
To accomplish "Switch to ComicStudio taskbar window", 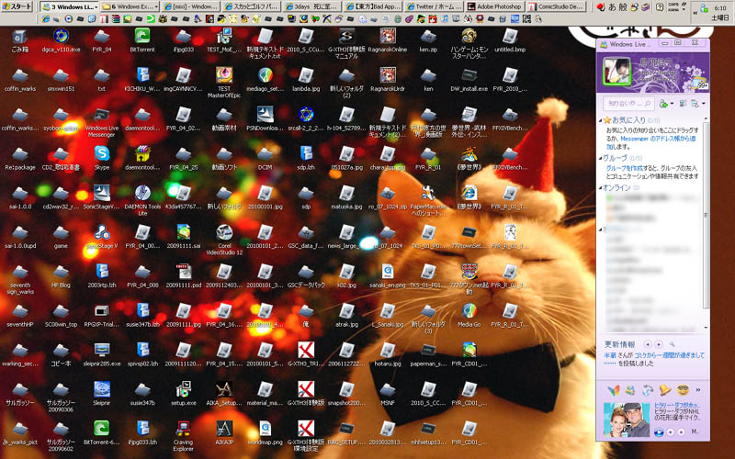I will click(557, 7).
